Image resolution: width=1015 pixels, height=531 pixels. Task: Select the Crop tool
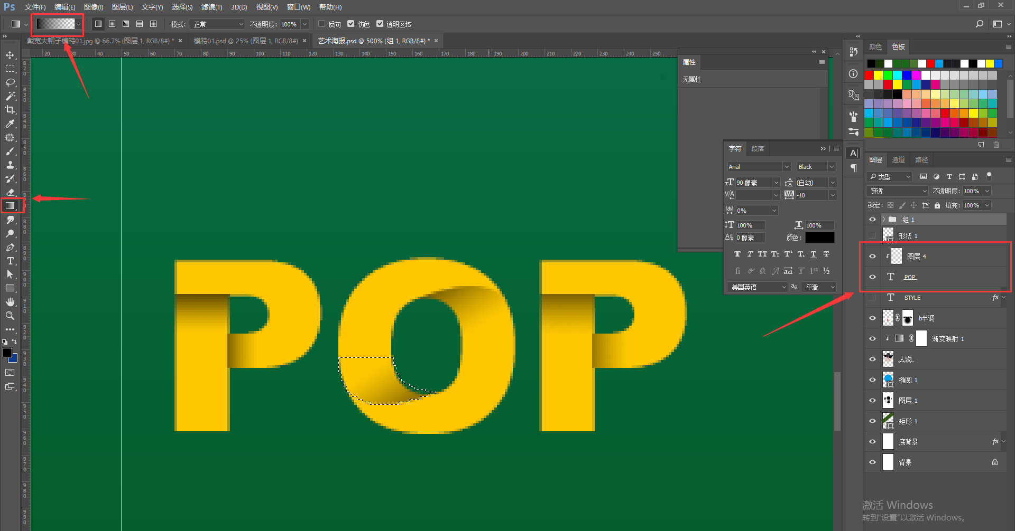pos(10,110)
